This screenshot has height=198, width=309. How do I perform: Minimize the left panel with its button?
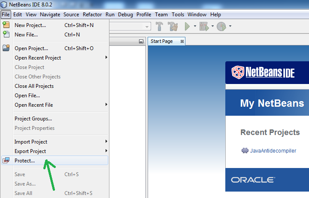(141, 42)
